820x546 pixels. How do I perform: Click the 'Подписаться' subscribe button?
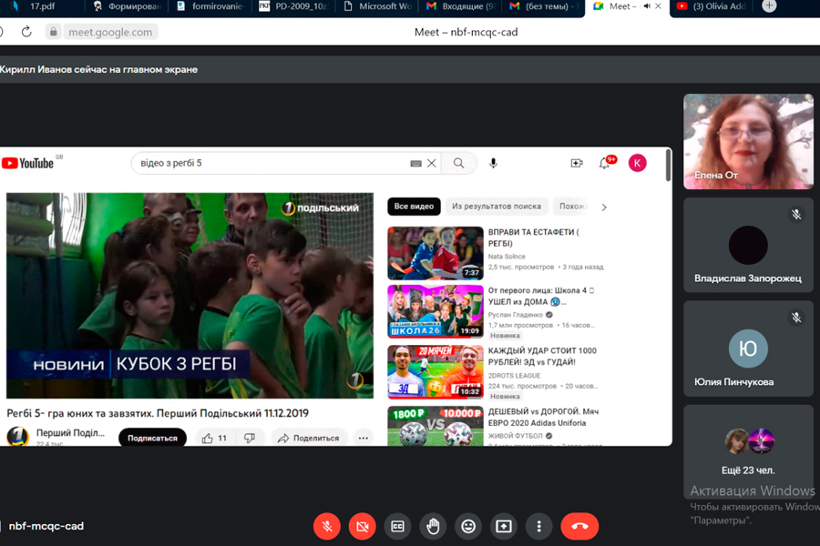152,438
